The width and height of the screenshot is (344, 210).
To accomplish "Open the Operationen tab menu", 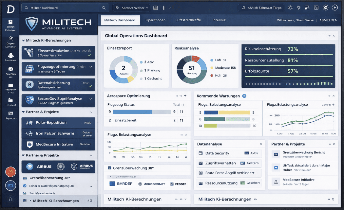I will 157,20.
